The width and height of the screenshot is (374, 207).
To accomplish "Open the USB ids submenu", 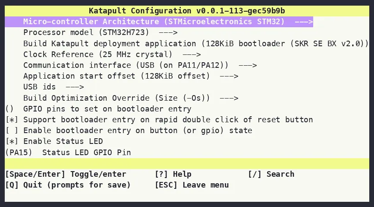I will [53, 87].
